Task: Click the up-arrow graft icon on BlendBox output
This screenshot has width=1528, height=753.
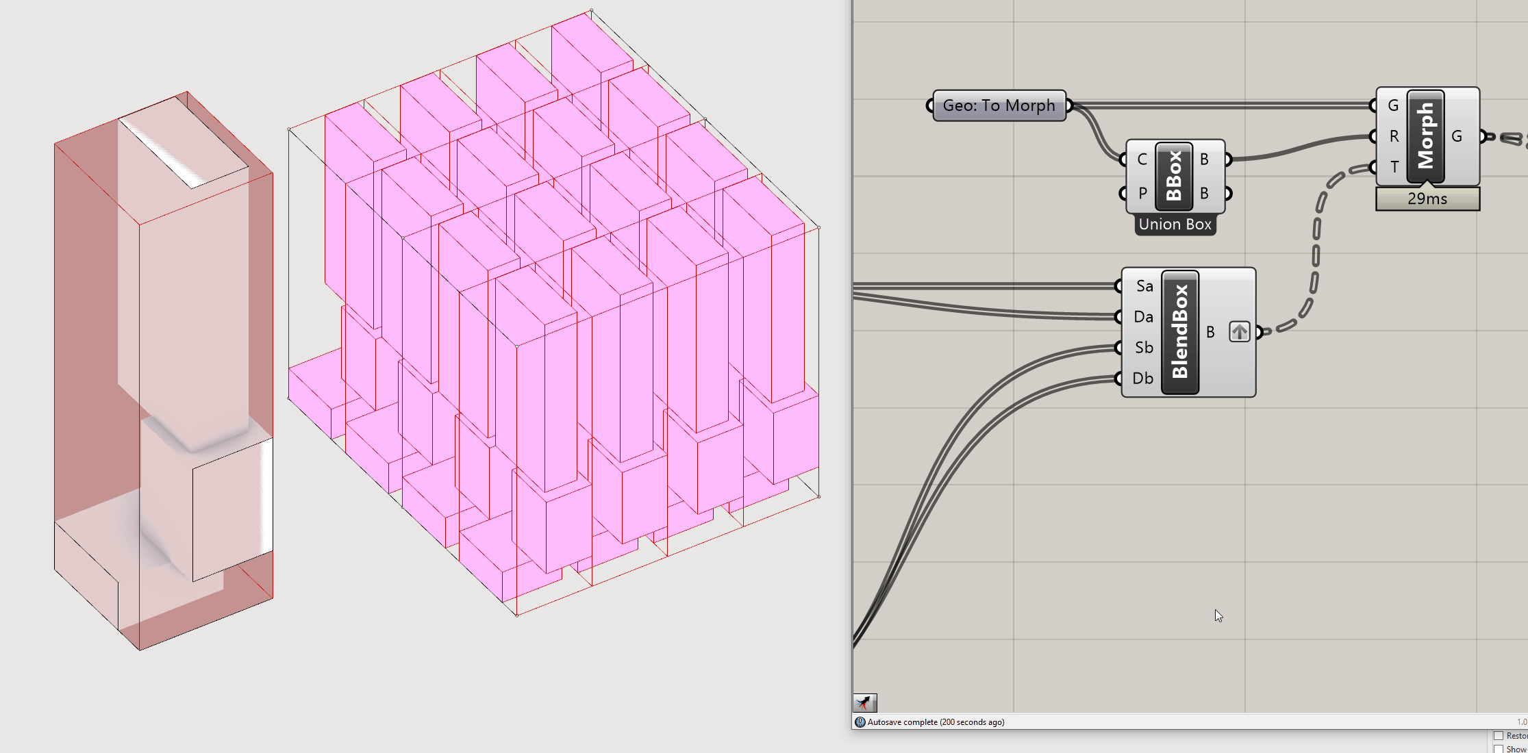Action: tap(1239, 332)
